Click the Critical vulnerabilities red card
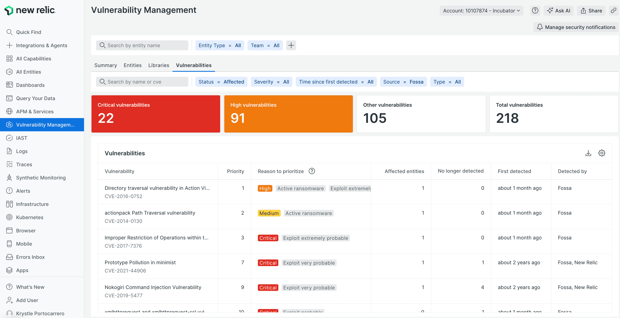 click(156, 114)
